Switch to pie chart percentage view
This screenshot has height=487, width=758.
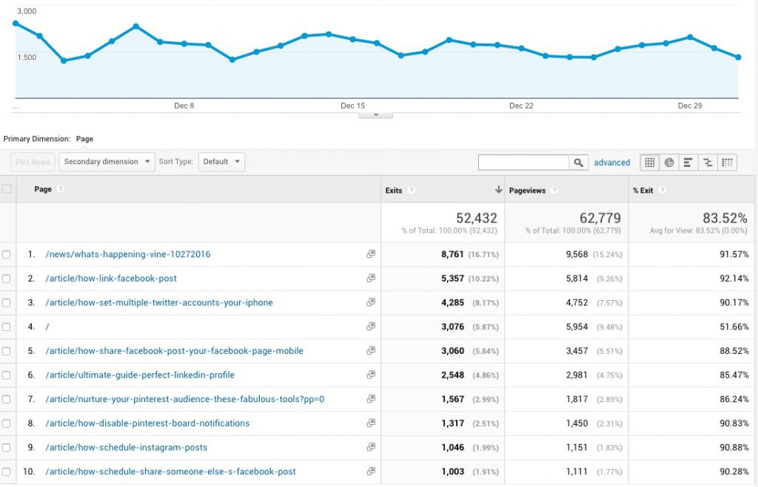[669, 163]
